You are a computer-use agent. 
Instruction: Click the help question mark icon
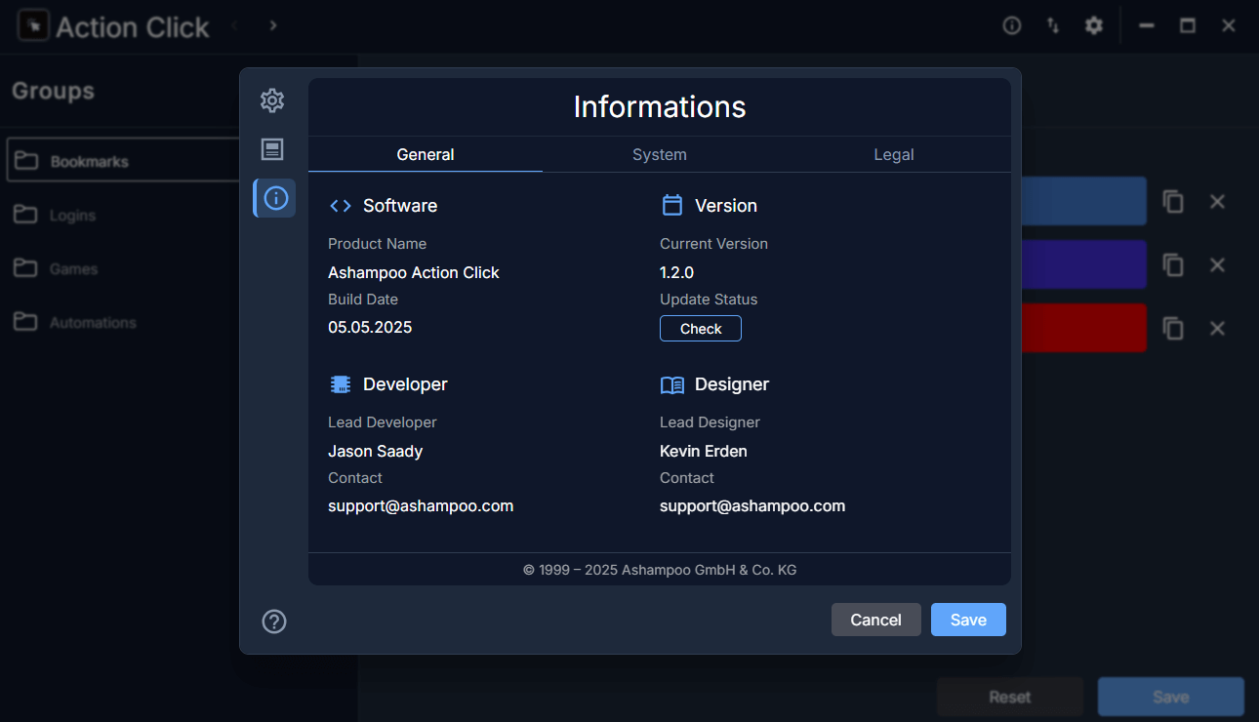(x=274, y=622)
